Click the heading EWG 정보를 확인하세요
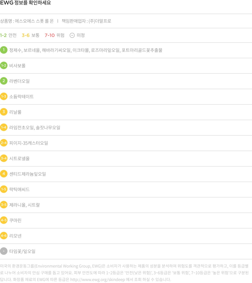This screenshot has width=252, height=283. point(25,3)
